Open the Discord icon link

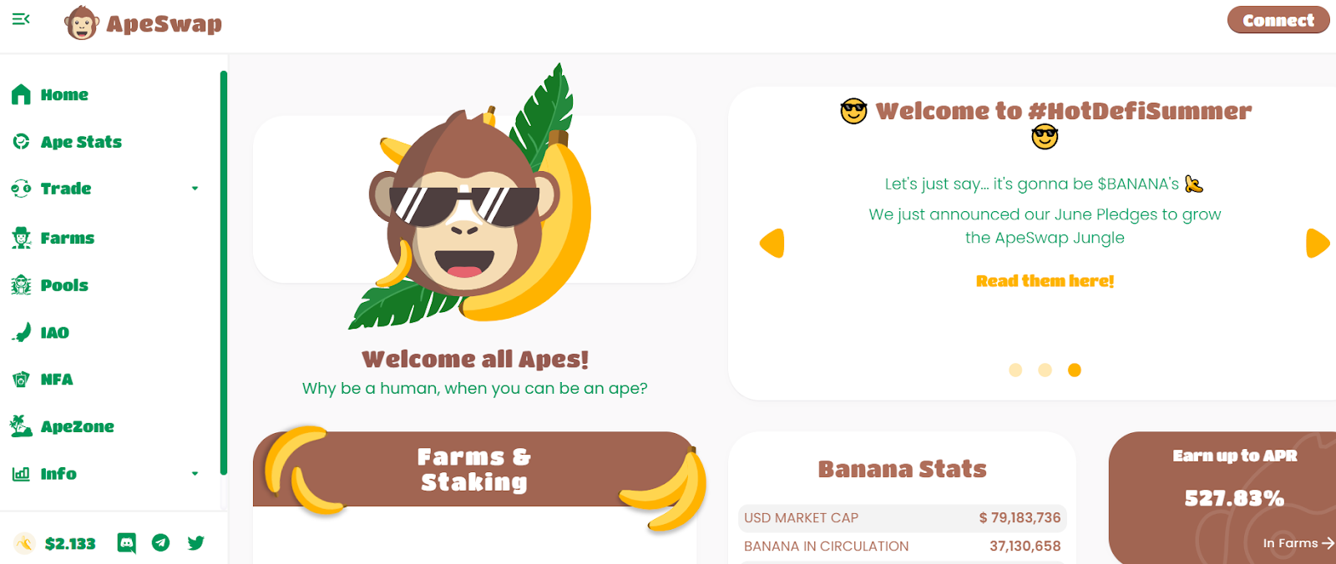(x=127, y=543)
